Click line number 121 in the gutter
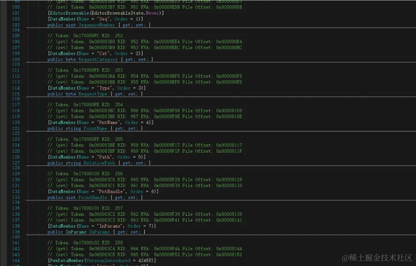The image size is (416, 266). [16, 128]
